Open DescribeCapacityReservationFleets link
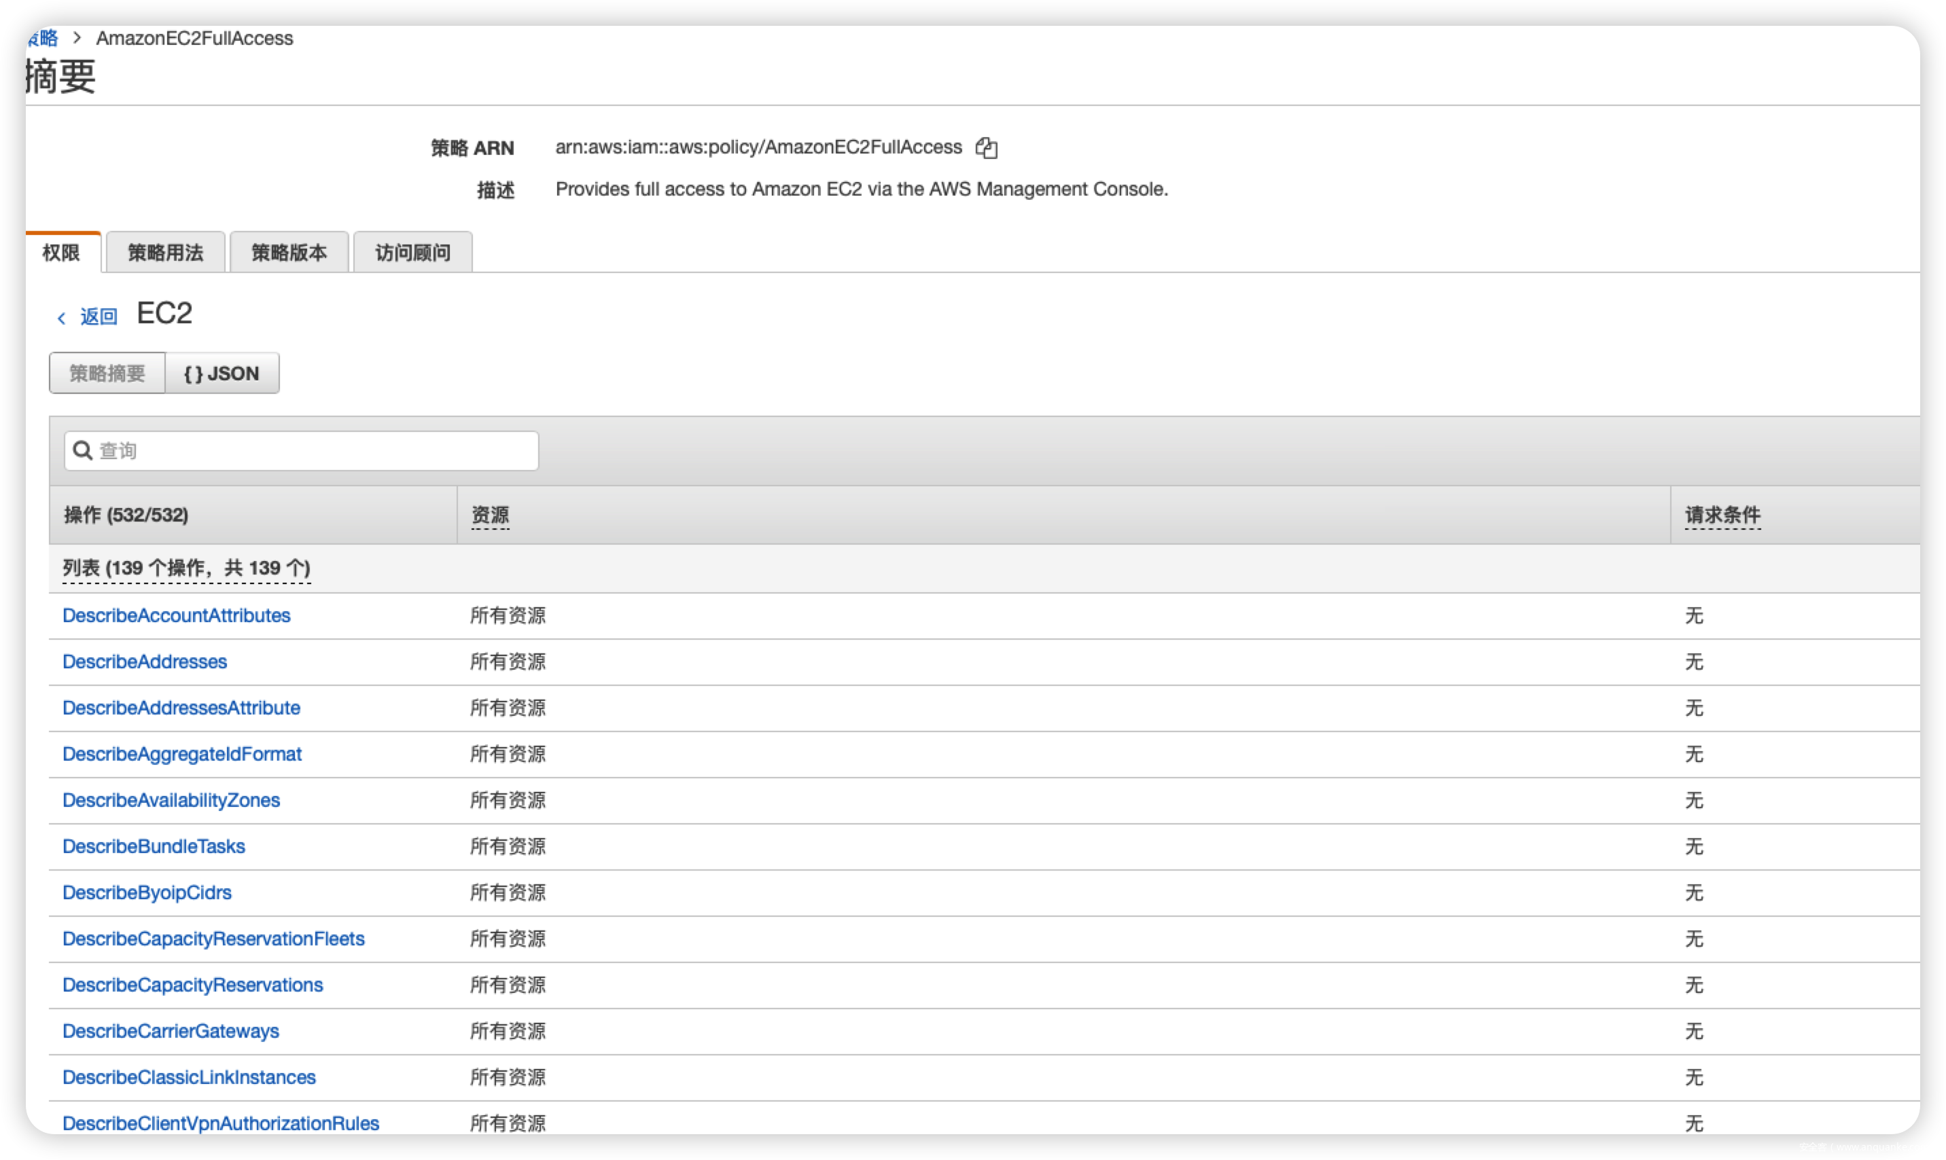 [213, 939]
